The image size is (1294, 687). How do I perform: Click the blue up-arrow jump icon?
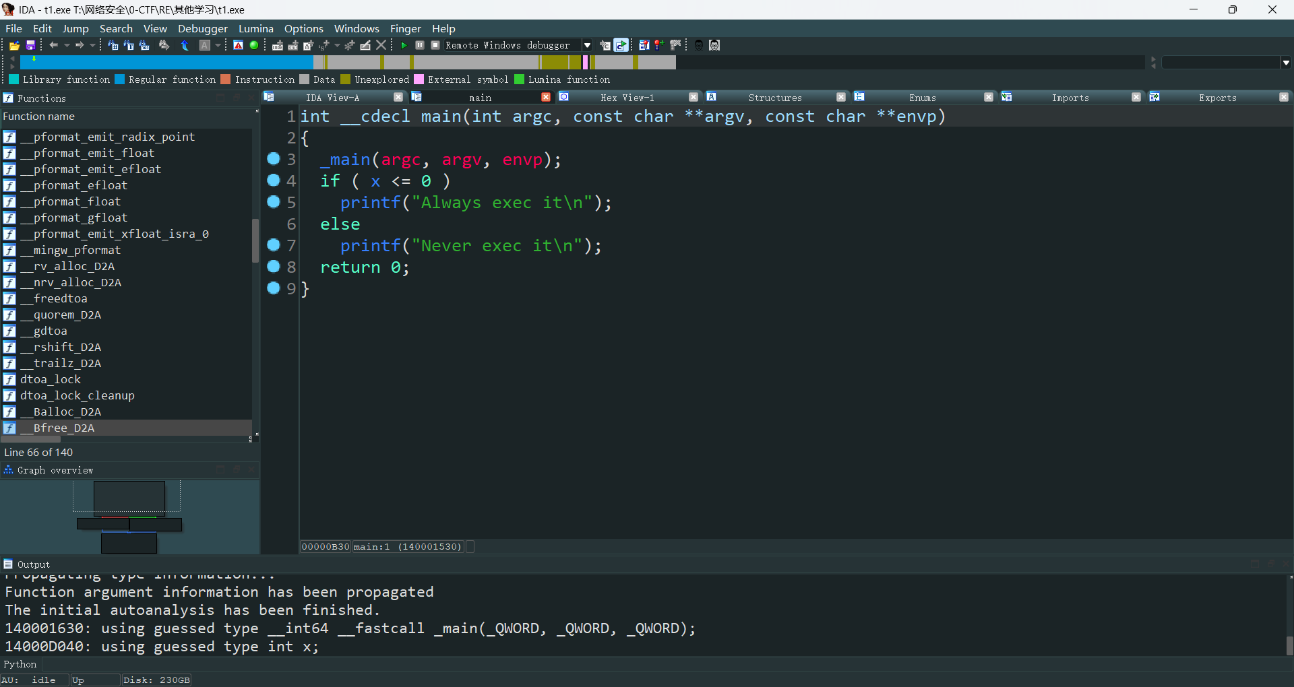(x=185, y=45)
